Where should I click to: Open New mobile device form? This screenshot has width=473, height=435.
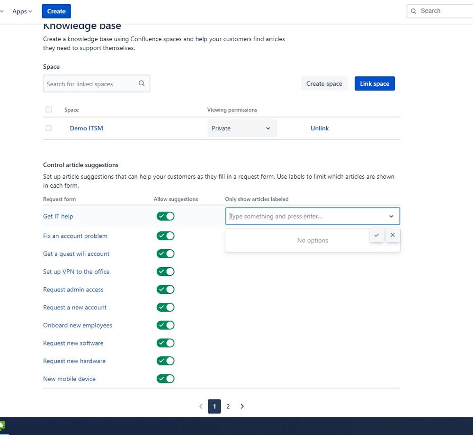(69, 379)
